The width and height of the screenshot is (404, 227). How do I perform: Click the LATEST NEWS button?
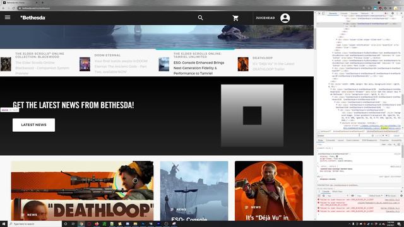[x=33, y=125]
